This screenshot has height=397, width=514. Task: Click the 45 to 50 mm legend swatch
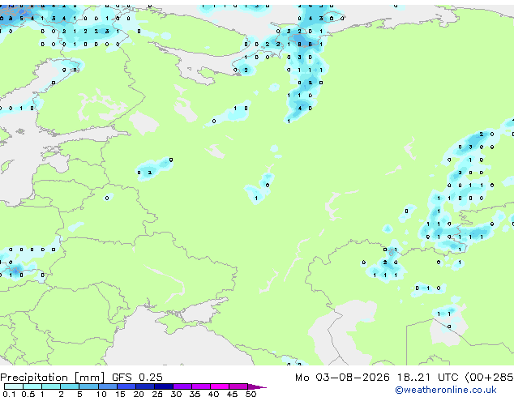tap(238, 386)
